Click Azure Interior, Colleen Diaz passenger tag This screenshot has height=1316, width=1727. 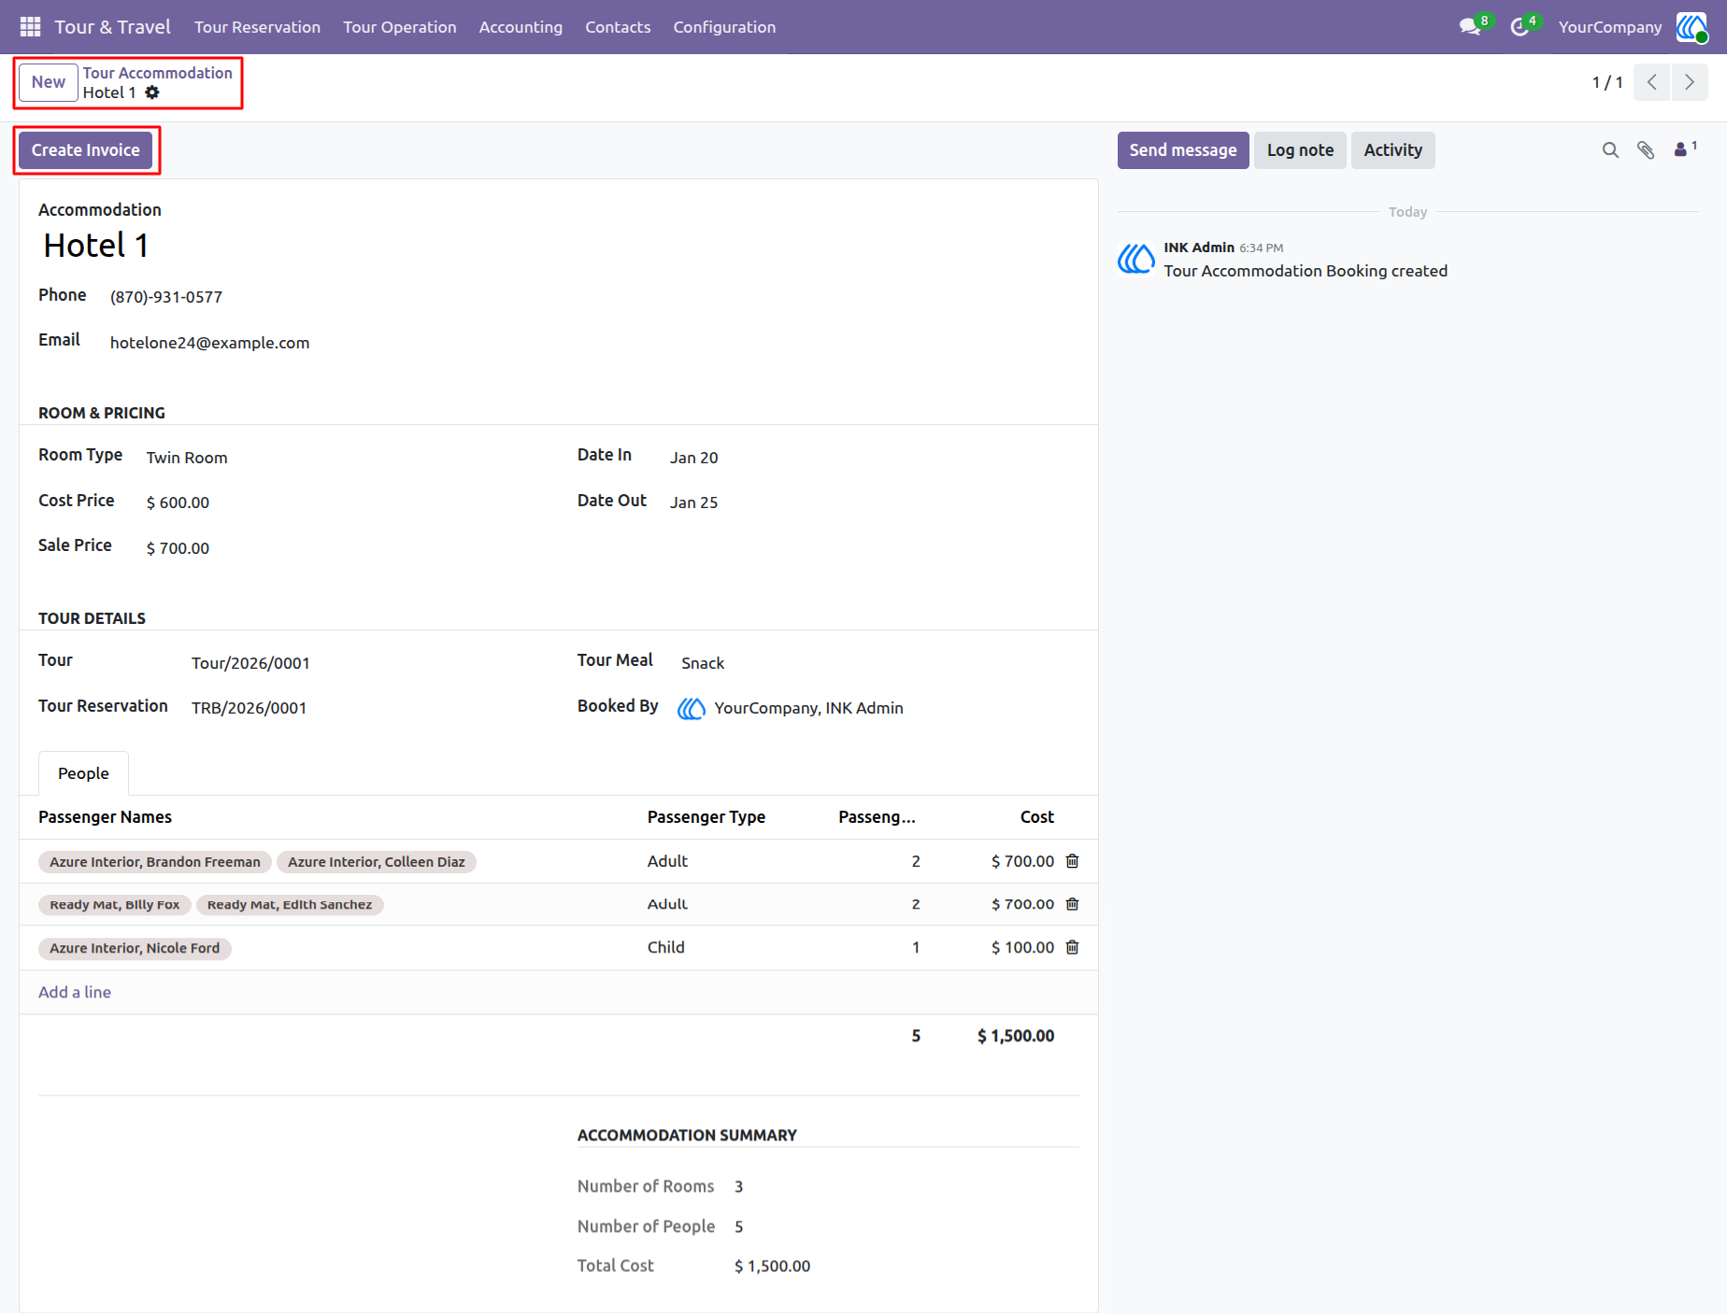click(x=376, y=862)
